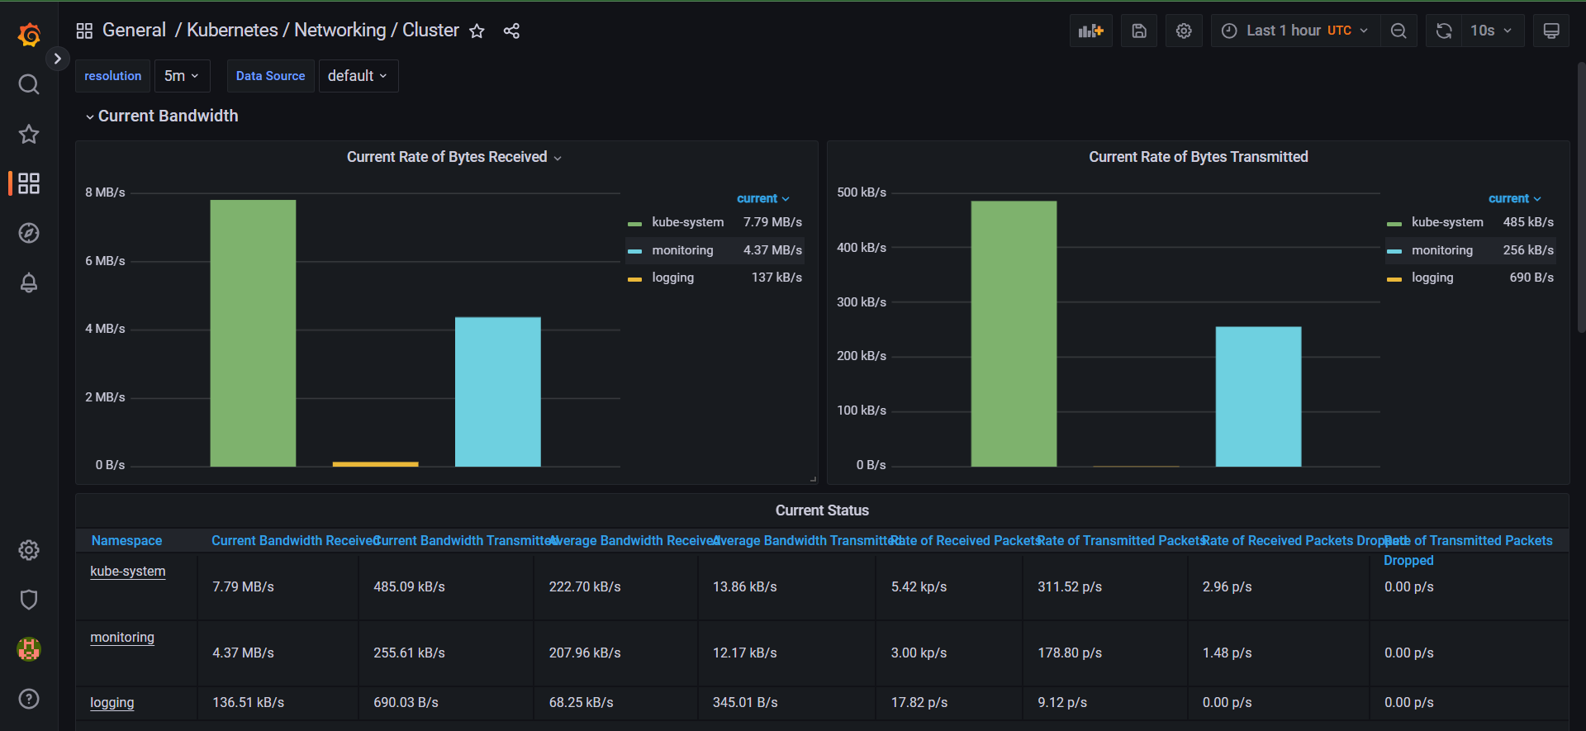Click monitoring color swatch in Received legend
The height and width of the screenshot is (731, 1586).
tap(634, 251)
